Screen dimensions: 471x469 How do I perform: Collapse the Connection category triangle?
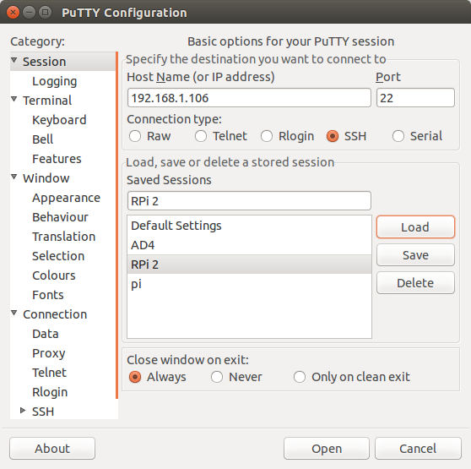click(x=14, y=313)
